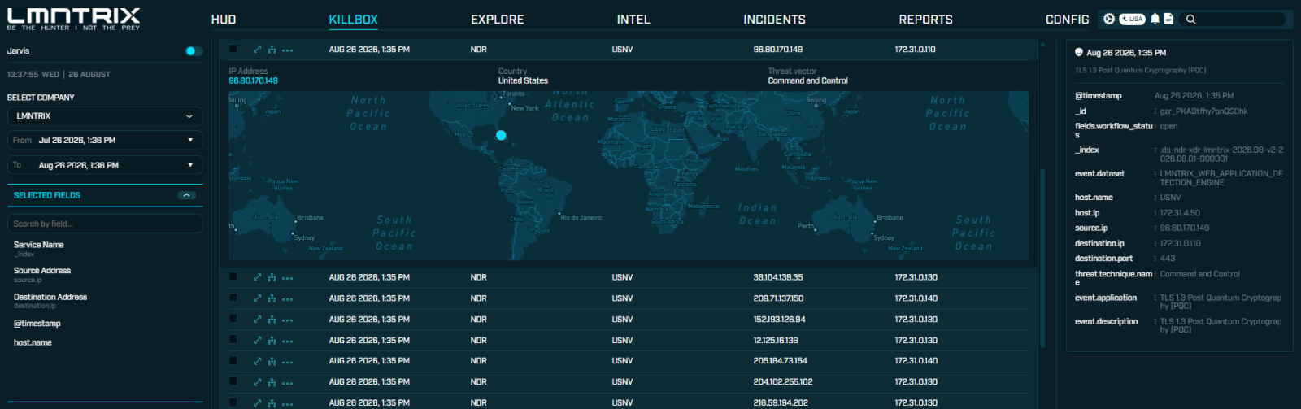Check the box for 204.102.255.102 row
The width and height of the screenshot is (1301, 409).
(233, 381)
